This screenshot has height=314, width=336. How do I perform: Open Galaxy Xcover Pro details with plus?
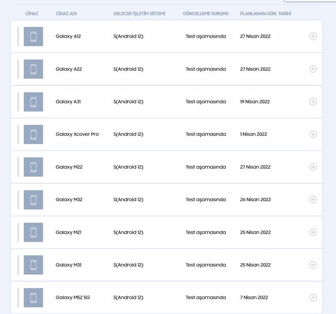pyautogui.click(x=313, y=134)
